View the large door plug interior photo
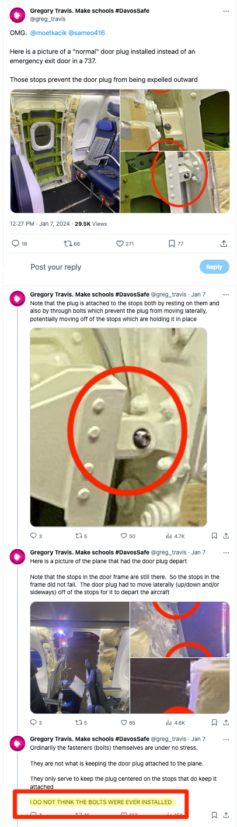Viewport: 237px width, 827px height. coord(64,151)
